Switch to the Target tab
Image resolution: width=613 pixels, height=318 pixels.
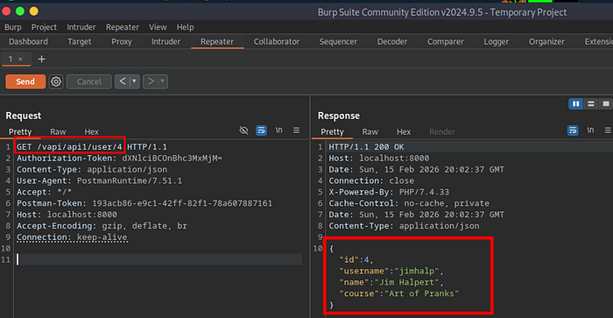click(80, 41)
